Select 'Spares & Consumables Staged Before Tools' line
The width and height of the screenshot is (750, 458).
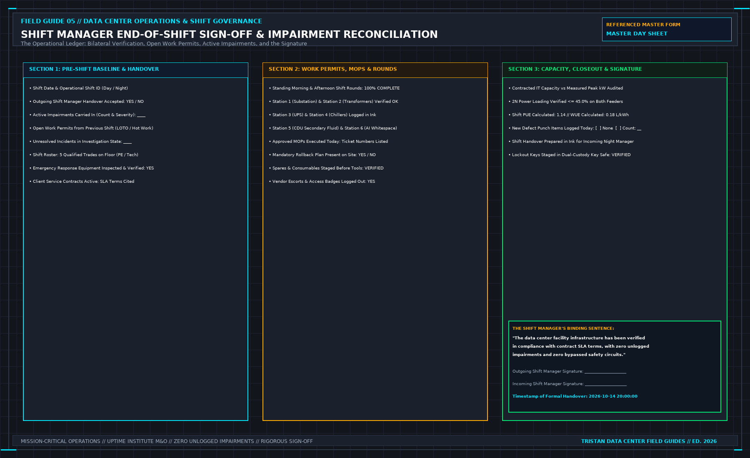[326, 168]
